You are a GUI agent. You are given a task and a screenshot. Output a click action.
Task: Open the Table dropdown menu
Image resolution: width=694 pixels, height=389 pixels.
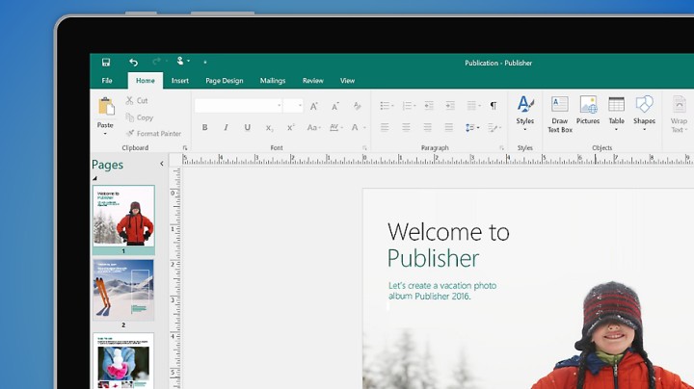click(x=616, y=129)
